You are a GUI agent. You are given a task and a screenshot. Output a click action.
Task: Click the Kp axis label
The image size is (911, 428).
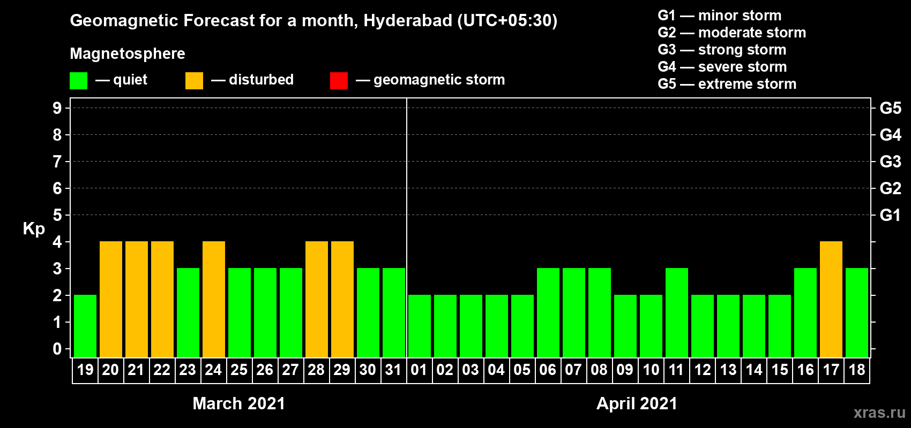tap(34, 229)
